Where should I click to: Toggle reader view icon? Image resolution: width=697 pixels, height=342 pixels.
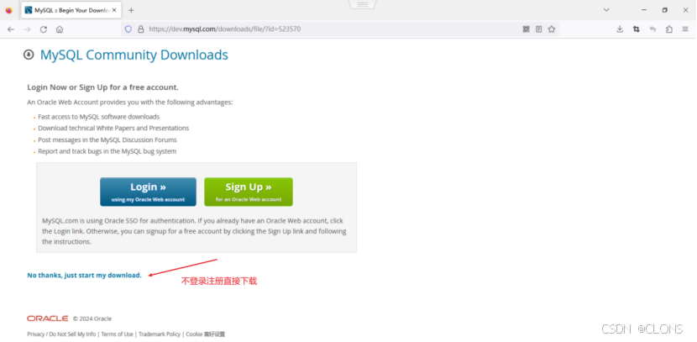[539, 29]
